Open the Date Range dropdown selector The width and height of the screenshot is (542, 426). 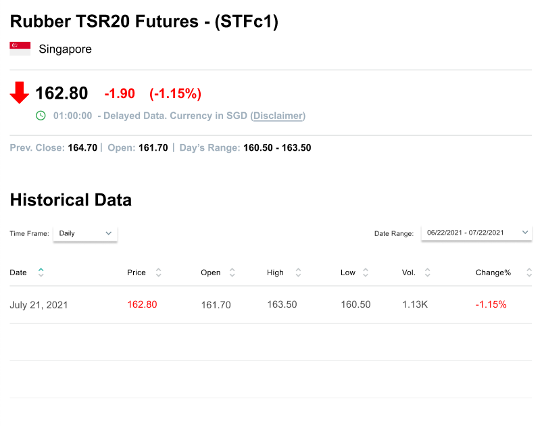pyautogui.click(x=476, y=233)
